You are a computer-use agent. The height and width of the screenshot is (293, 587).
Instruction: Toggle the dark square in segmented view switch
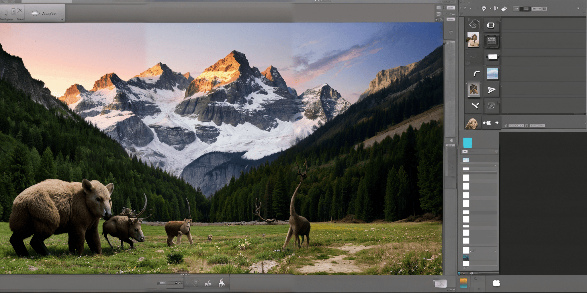pyautogui.click(x=521, y=9)
